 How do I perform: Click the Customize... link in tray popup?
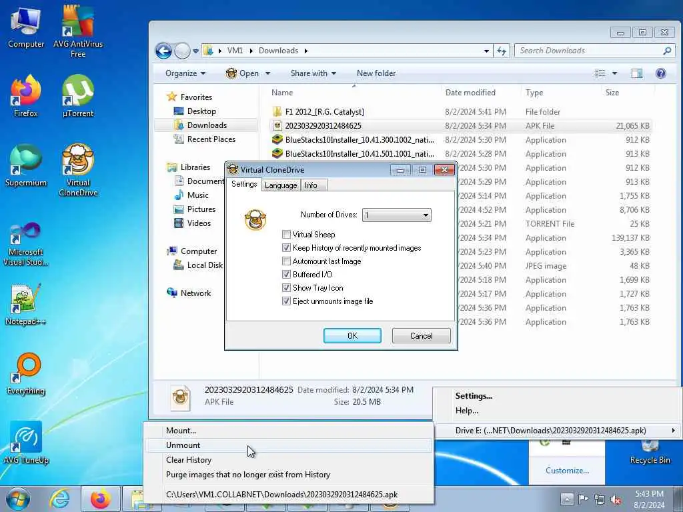coord(567,471)
